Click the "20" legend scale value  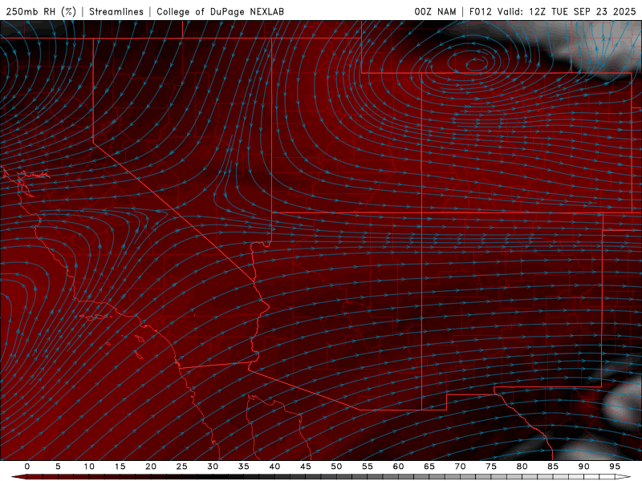(x=151, y=467)
